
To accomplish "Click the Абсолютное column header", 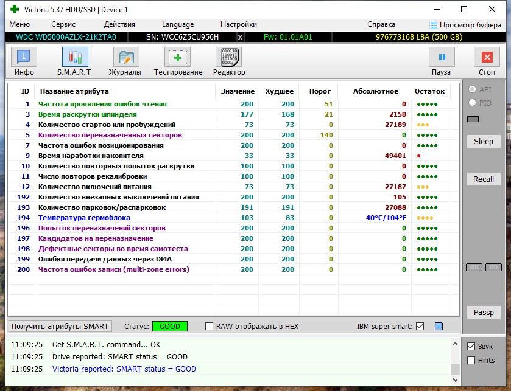I will click(375, 91).
